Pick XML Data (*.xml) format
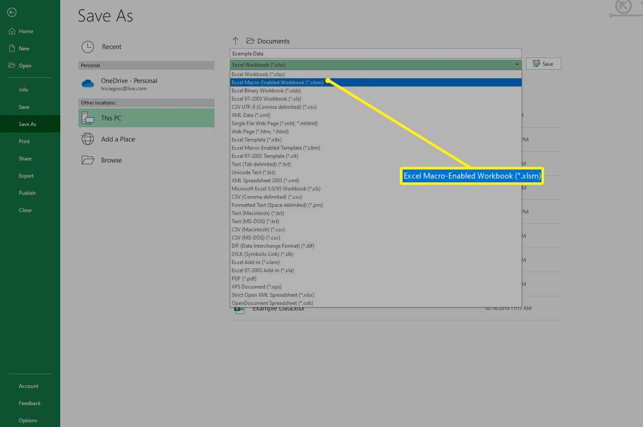This screenshot has width=643, height=427. coord(376,115)
